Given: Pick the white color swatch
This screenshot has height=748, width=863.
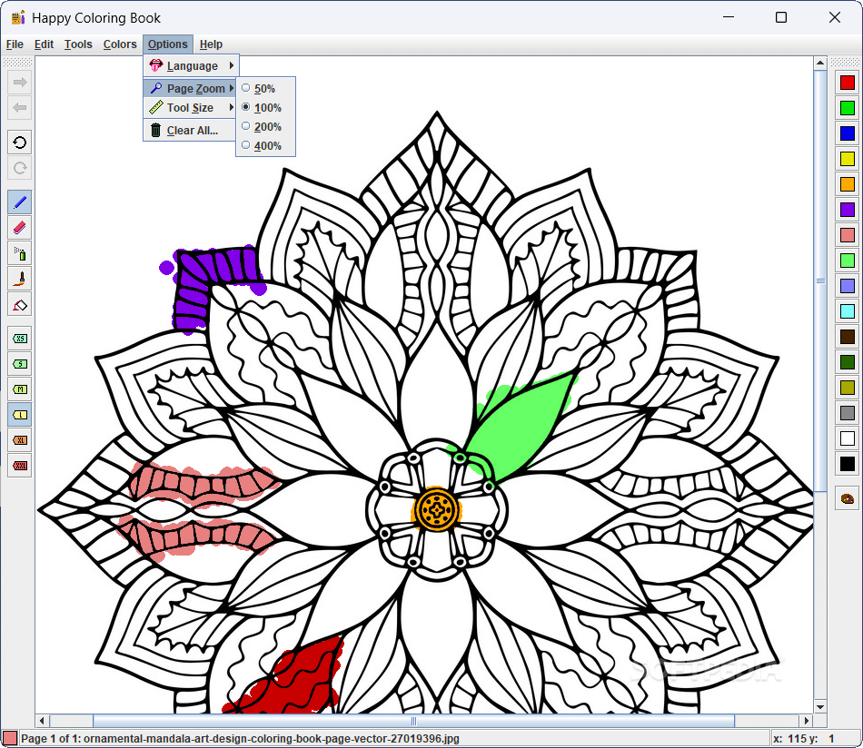Looking at the screenshot, I should click(847, 438).
